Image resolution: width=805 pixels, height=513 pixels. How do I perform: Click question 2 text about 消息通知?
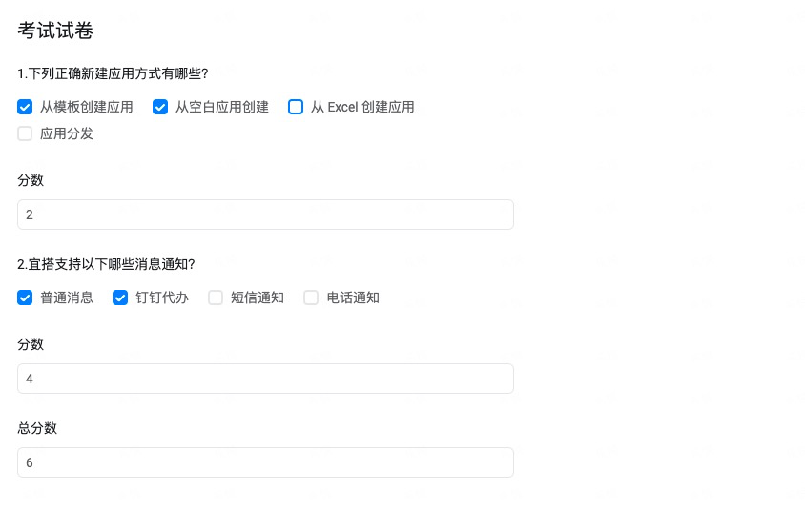pyautogui.click(x=106, y=264)
